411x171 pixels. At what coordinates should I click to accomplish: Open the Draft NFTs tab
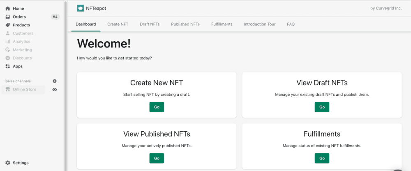click(150, 24)
